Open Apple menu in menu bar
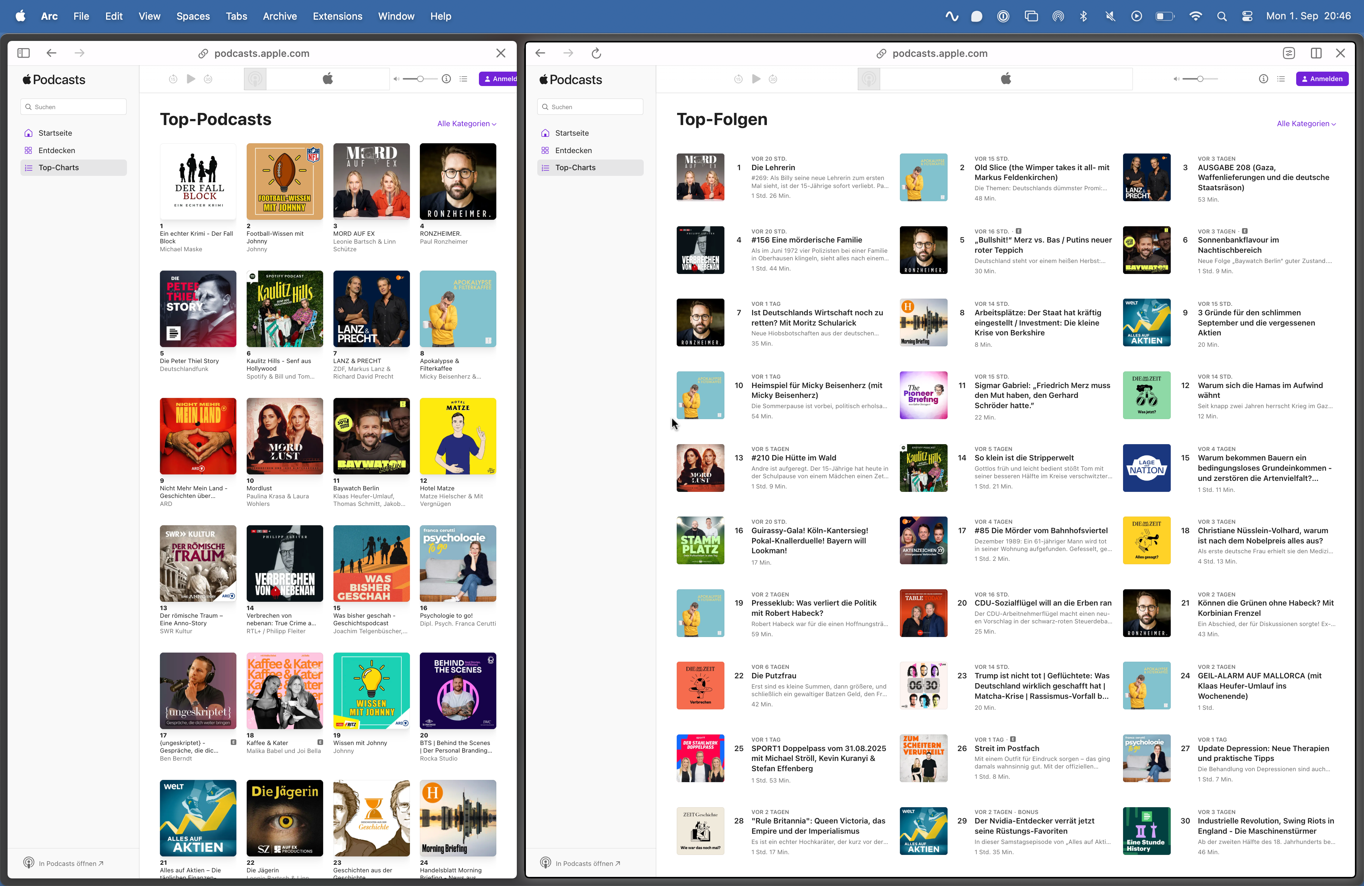The image size is (1364, 886). 20,16
